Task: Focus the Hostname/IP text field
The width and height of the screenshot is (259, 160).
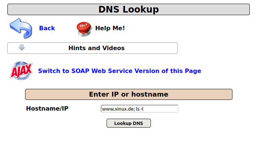Action: click(x=139, y=109)
